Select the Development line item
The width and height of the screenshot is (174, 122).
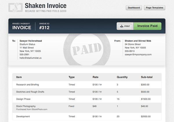[x=23, y=116]
